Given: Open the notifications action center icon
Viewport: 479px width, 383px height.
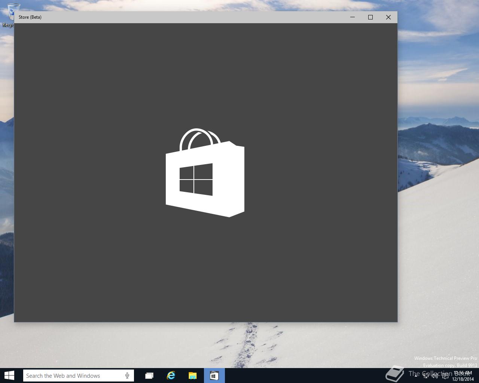Looking at the screenshot, I should pos(445,376).
